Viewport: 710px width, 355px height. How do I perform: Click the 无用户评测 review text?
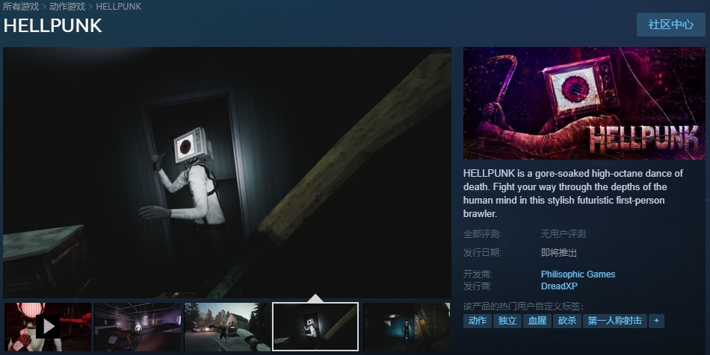563,234
